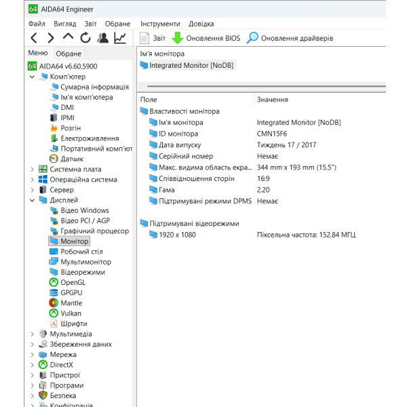Expand the Пристрої node
Screen dimensions: 407x407
point(32,375)
